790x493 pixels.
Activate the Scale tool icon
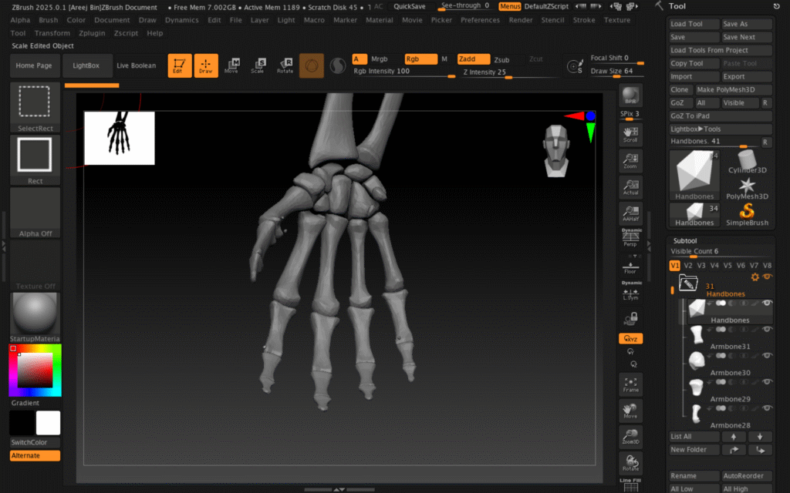258,66
